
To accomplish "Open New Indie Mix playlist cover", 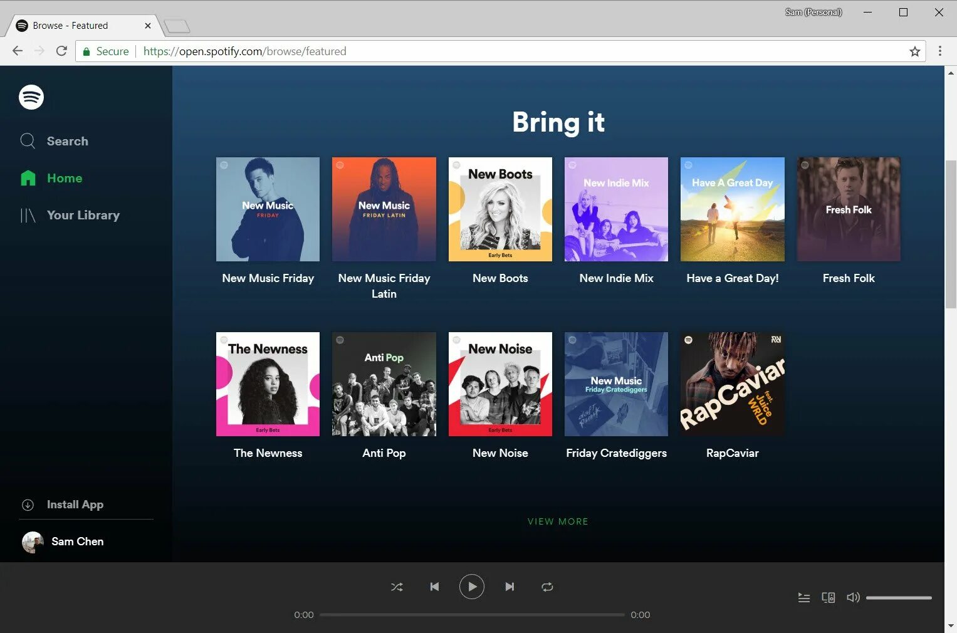I will point(616,209).
